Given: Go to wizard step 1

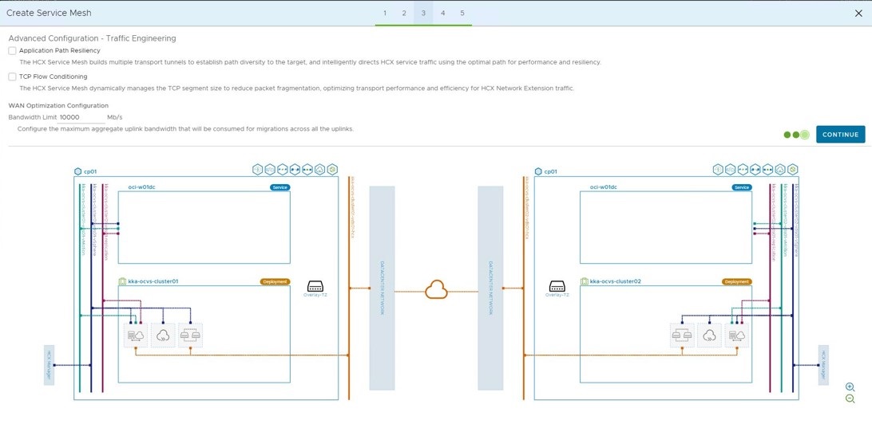Looking at the screenshot, I should coord(385,14).
